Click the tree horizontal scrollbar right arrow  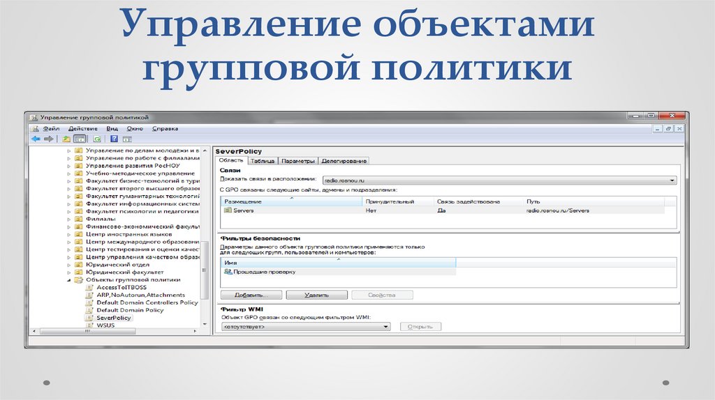click(196, 331)
